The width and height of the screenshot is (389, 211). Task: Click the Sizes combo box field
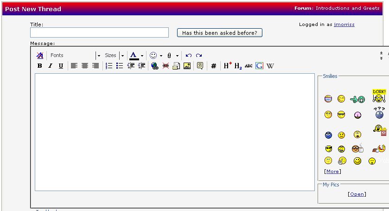[111, 55]
